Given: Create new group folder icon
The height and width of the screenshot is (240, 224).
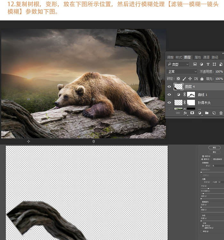Looking at the screenshot, I should [207, 113].
